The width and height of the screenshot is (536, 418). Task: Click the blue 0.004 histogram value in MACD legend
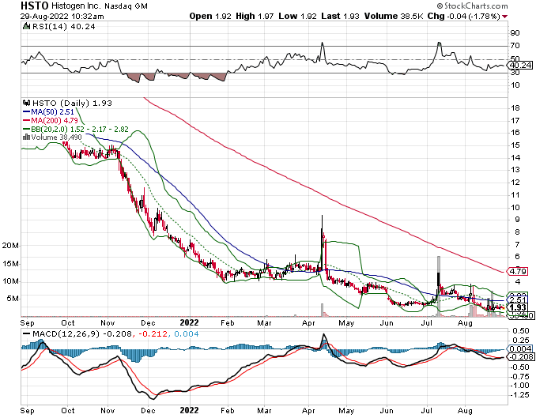tap(187, 334)
